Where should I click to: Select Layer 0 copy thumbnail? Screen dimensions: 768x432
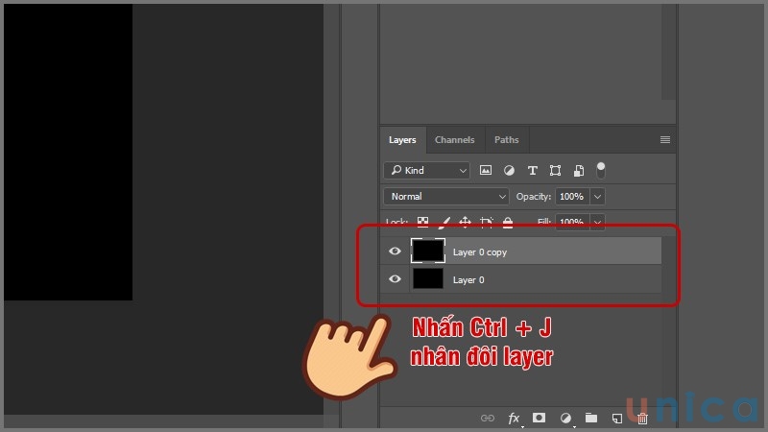pyautogui.click(x=428, y=252)
